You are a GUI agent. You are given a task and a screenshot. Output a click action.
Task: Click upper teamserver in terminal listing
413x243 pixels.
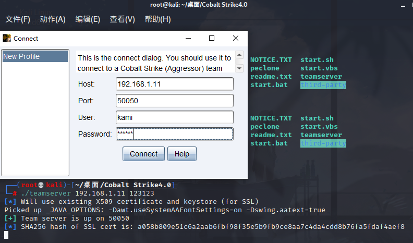(321, 77)
